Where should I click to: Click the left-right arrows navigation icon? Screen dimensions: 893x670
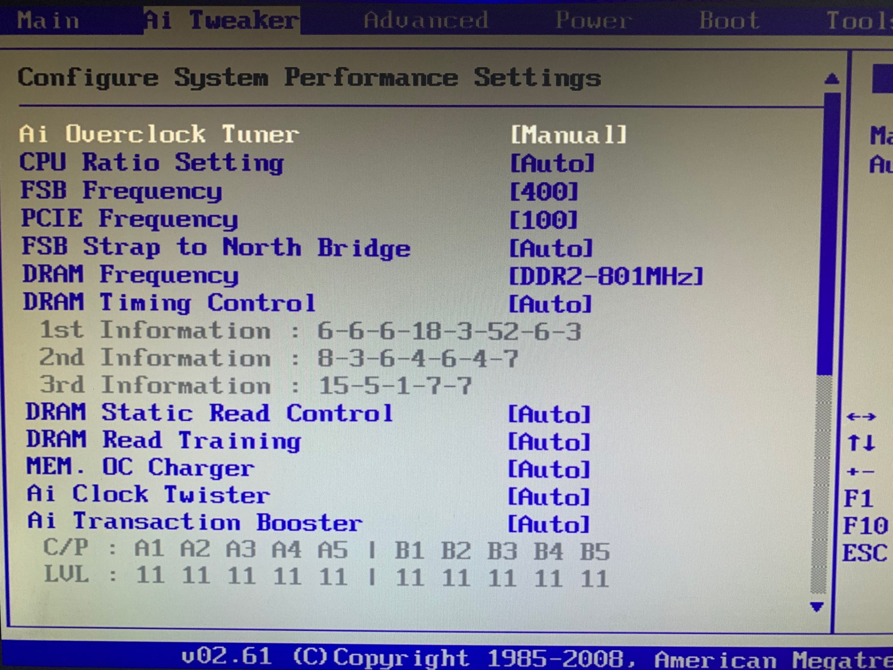tap(861, 417)
